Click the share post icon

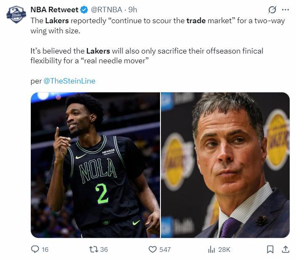[x=285, y=249]
